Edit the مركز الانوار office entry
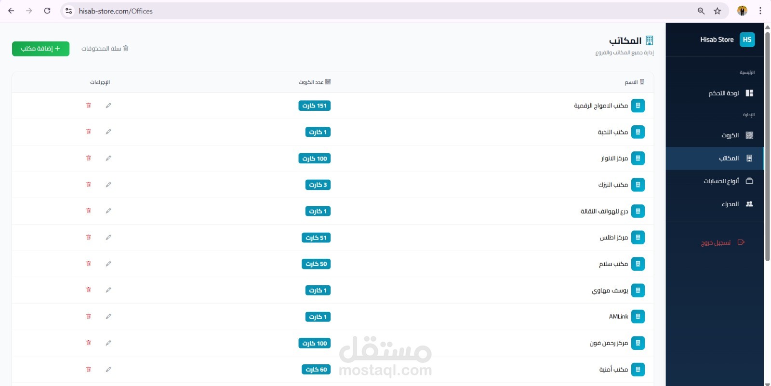 click(x=108, y=158)
